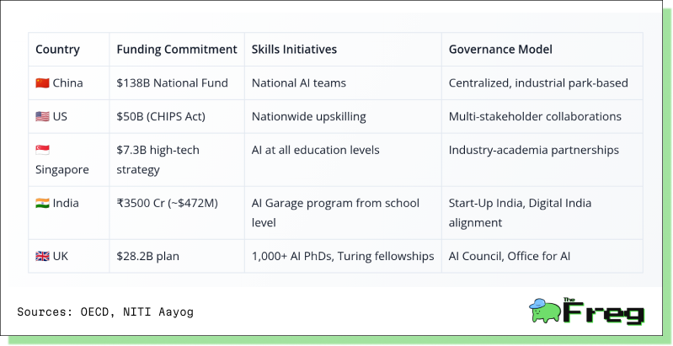Click the frog mascot logo

tap(545, 311)
